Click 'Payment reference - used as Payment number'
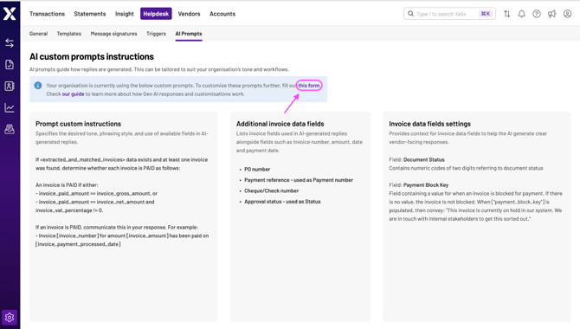 (299, 180)
